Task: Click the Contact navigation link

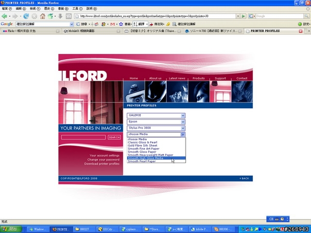Action: click(x=242, y=78)
